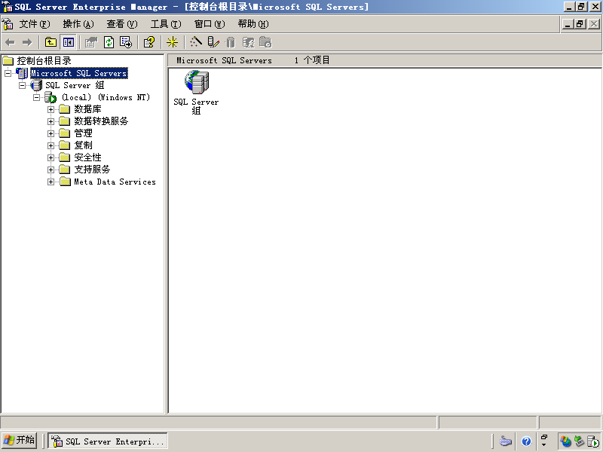Open the 操作(A) menu
This screenshot has height=452, width=603.
[78, 24]
